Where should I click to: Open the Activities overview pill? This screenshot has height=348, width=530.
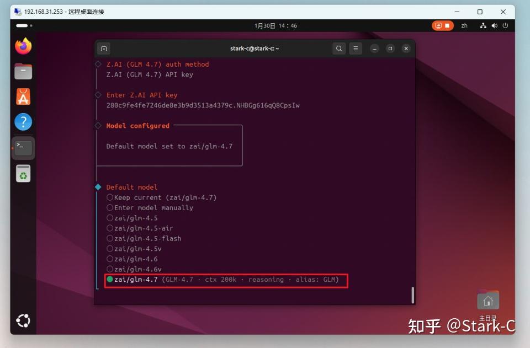click(24, 26)
